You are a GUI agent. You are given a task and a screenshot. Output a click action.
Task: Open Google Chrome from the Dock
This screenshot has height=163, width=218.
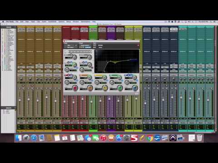[x=149, y=138]
